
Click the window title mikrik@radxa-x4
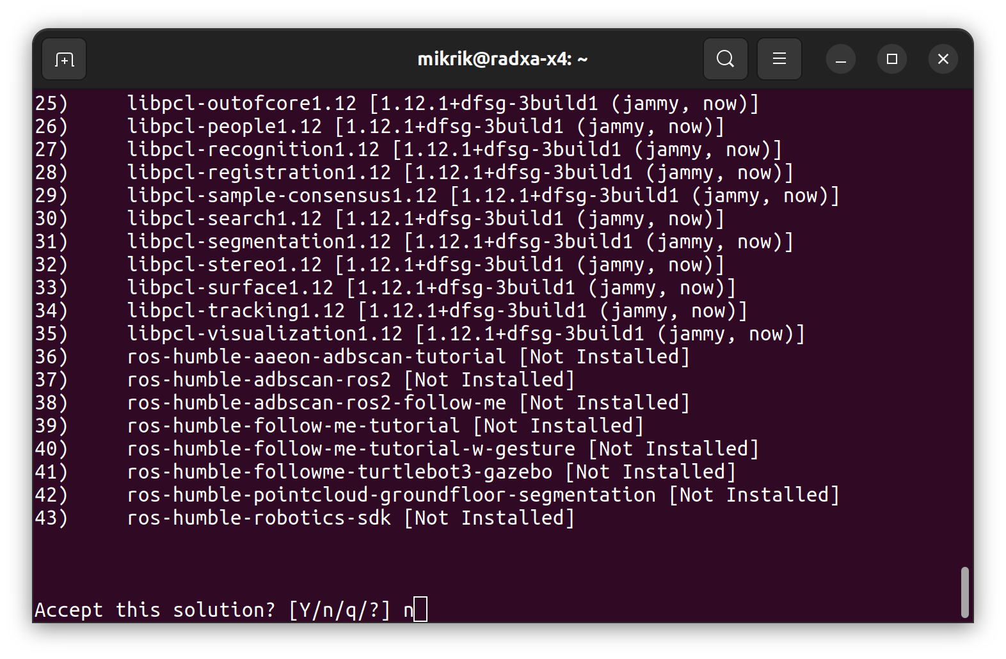[502, 60]
